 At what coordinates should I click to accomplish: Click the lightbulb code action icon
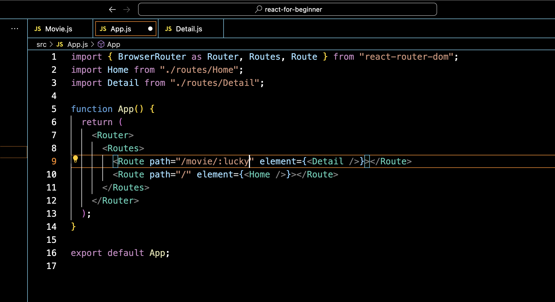pos(75,159)
